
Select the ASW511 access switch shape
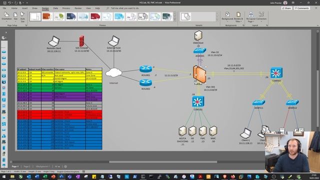258,102
